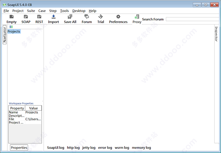The height and width of the screenshot is (153, 221).
Task: Click the Property column header
Action: (x=17, y=108)
